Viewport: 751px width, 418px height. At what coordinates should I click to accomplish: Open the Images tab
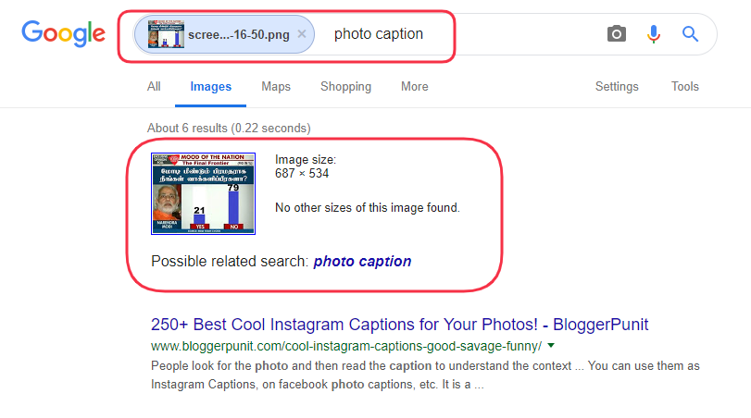(x=211, y=87)
